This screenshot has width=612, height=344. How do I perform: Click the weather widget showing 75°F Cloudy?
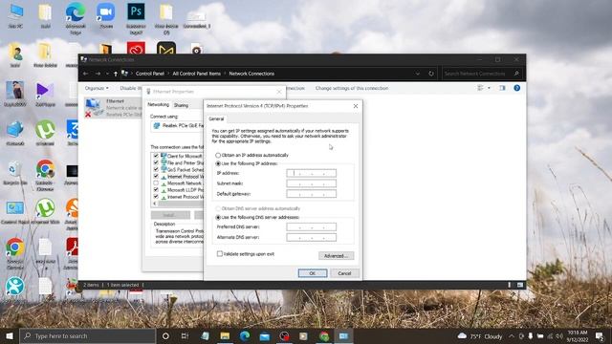click(x=480, y=335)
